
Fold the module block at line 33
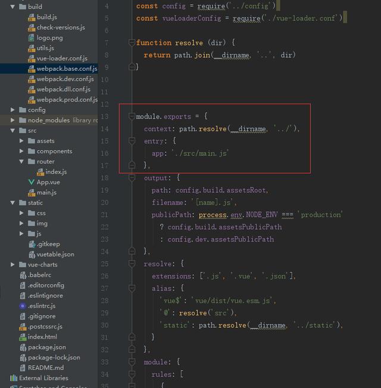pos(132,362)
